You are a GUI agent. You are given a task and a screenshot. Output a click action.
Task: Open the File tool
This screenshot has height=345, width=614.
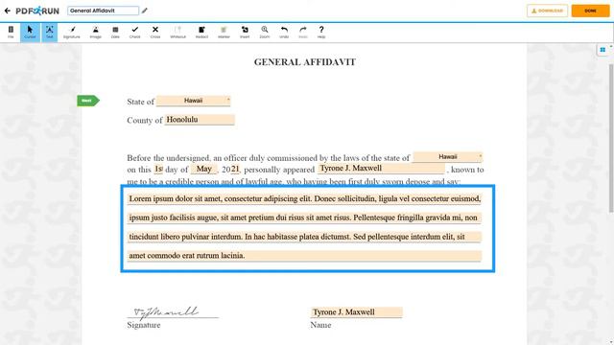[x=11, y=32]
